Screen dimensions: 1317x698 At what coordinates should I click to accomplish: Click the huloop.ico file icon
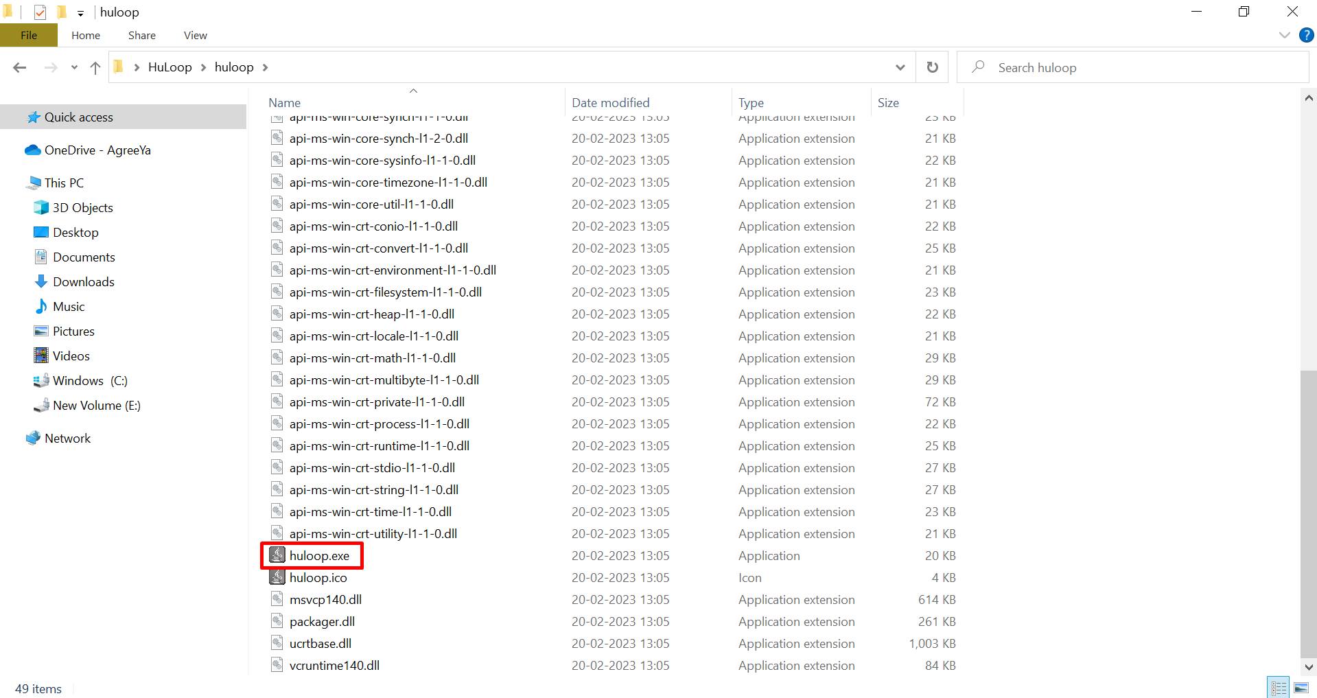pyautogui.click(x=277, y=577)
